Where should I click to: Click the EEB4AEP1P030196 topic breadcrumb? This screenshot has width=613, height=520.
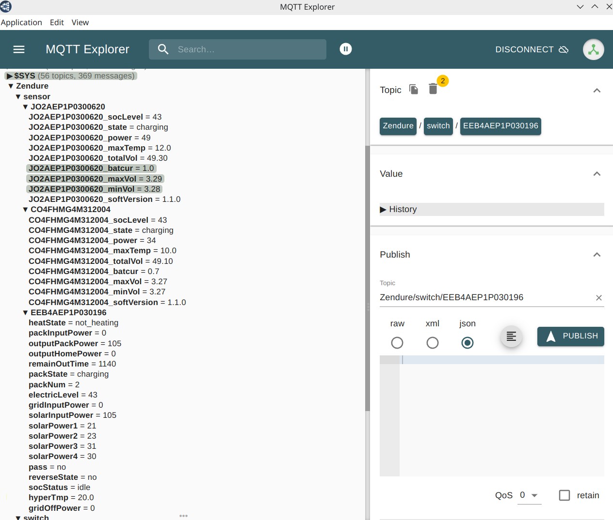click(x=500, y=126)
